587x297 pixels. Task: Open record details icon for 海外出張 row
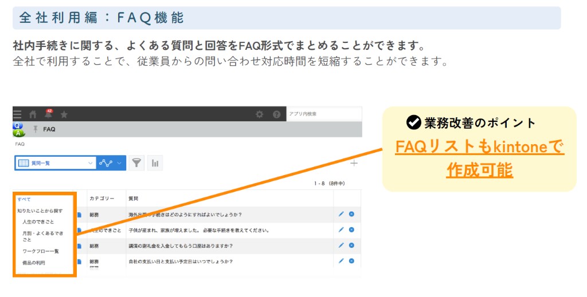(79, 215)
